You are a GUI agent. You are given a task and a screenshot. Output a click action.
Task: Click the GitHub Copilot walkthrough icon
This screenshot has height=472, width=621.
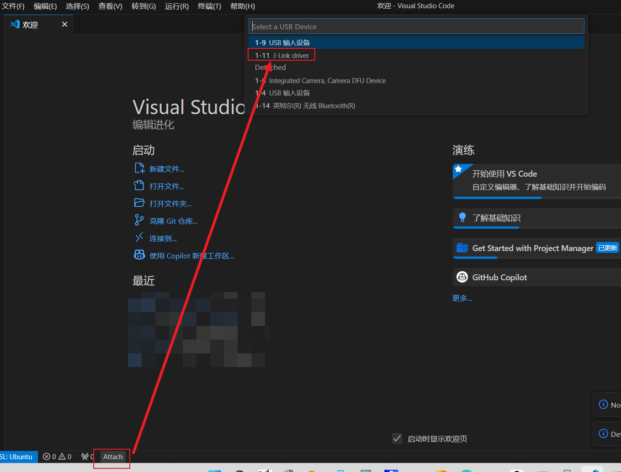(x=462, y=277)
